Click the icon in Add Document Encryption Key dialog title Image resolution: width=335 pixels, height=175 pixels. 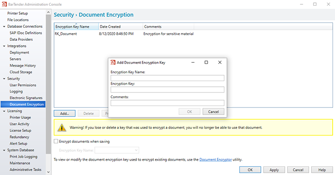pos(113,62)
